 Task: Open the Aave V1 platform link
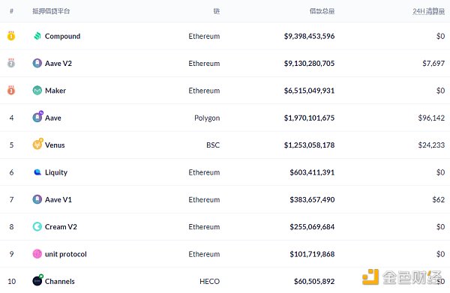click(58, 199)
